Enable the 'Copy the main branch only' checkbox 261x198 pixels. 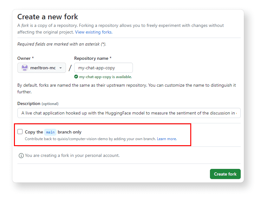[x=20, y=131]
